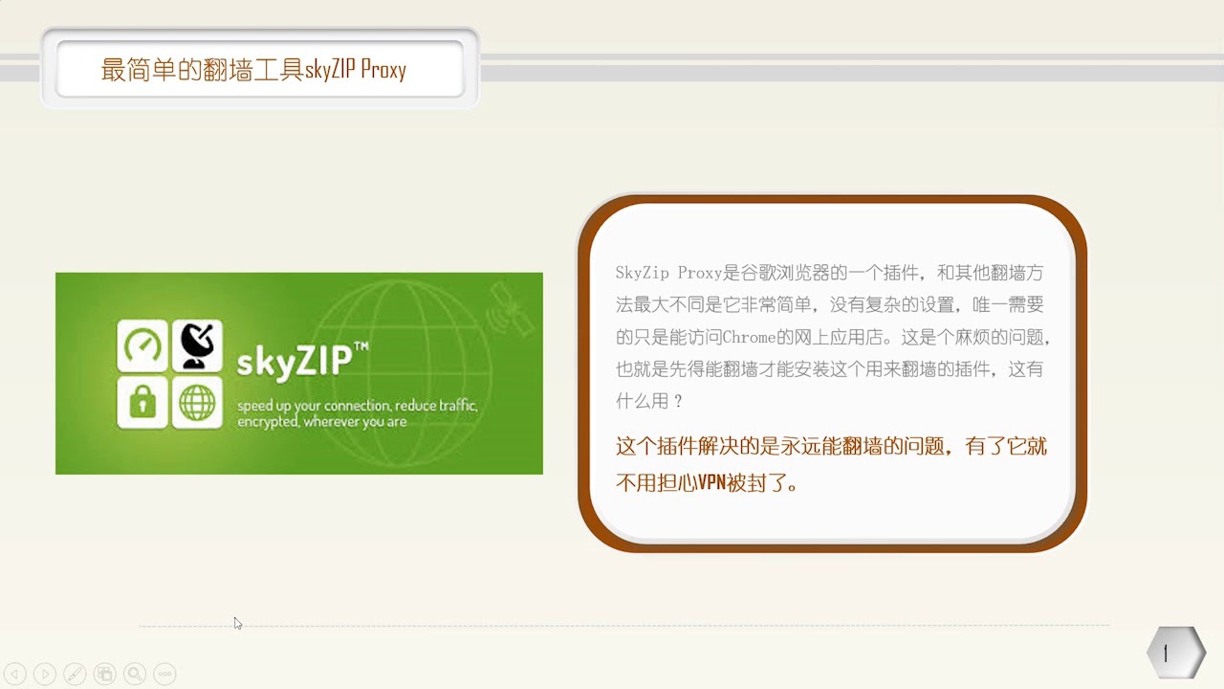1224x689 pixels.
Task: Click the text line ending 这有什么用？
Action: [650, 401]
